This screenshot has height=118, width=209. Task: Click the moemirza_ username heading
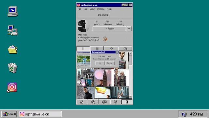104,15
